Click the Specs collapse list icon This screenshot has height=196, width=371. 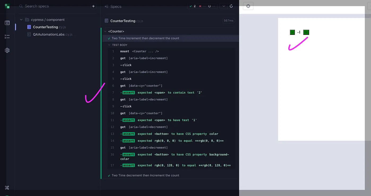107,6
